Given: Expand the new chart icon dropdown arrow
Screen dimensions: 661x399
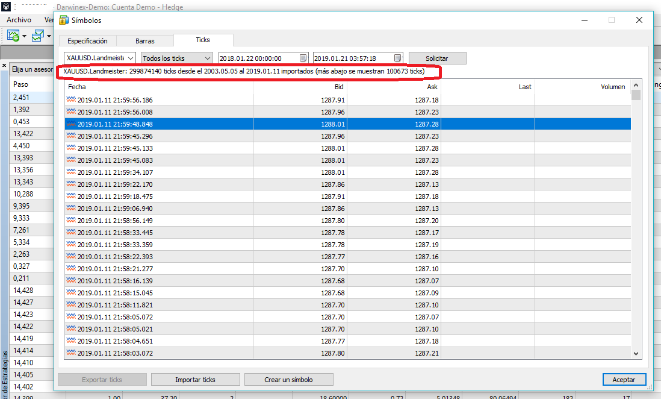Looking at the screenshot, I should (24, 37).
